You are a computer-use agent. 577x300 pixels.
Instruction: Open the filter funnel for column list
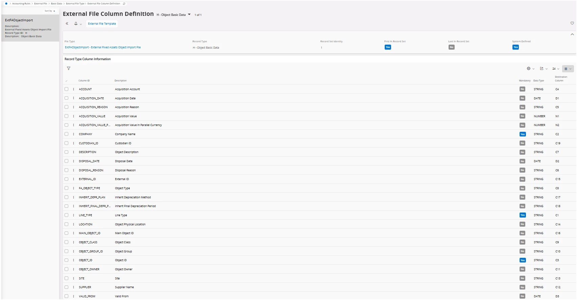coord(69,68)
